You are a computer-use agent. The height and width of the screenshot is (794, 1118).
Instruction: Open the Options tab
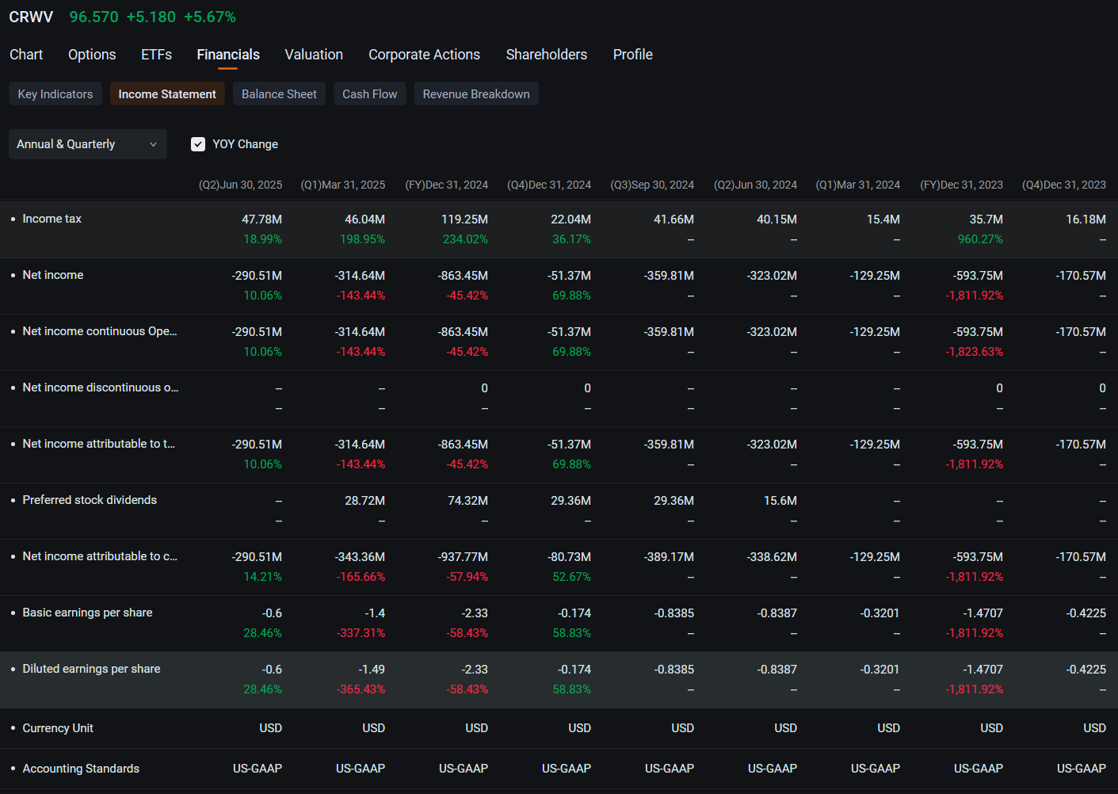(x=91, y=54)
